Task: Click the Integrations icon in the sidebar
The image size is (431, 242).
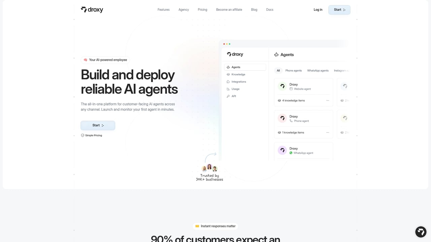Action: pos(228,81)
